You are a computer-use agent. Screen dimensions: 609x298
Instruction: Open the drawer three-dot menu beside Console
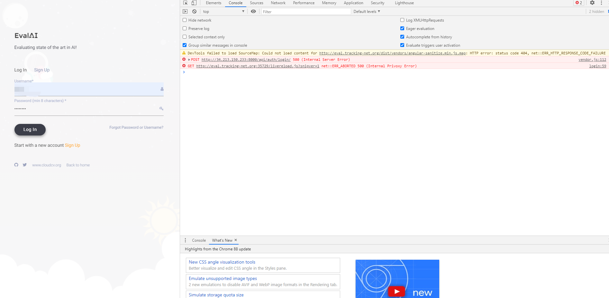(x=185, y=240)
